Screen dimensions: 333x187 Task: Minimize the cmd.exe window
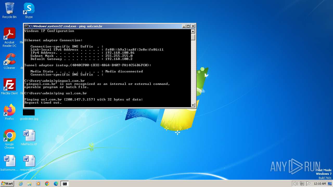[x=184, y=26]
